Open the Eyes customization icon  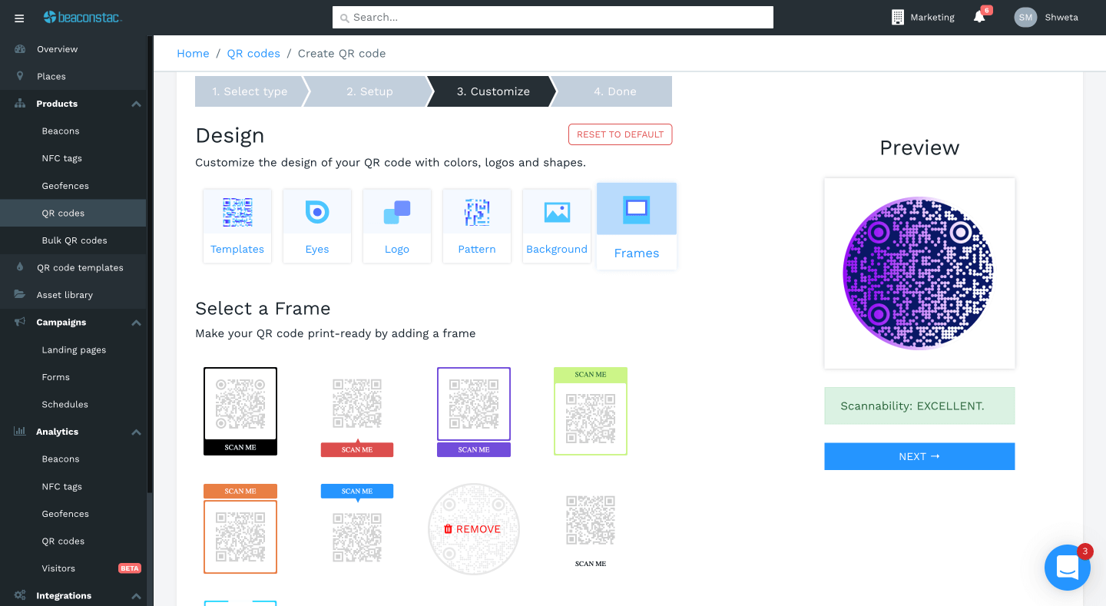coord(316,211)
